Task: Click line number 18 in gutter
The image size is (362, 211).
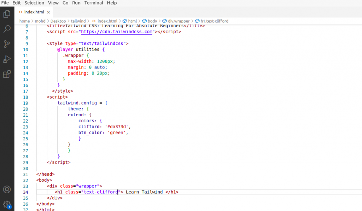Action: [x=25, y=97]
